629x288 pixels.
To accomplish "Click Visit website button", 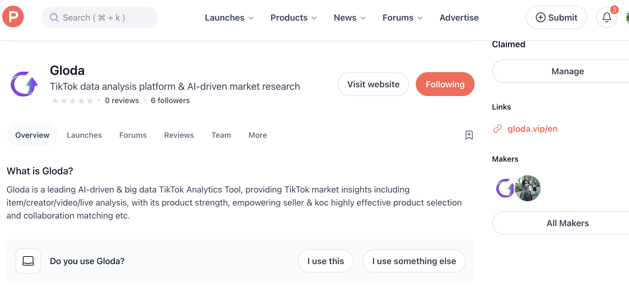I will coord(373,84).
